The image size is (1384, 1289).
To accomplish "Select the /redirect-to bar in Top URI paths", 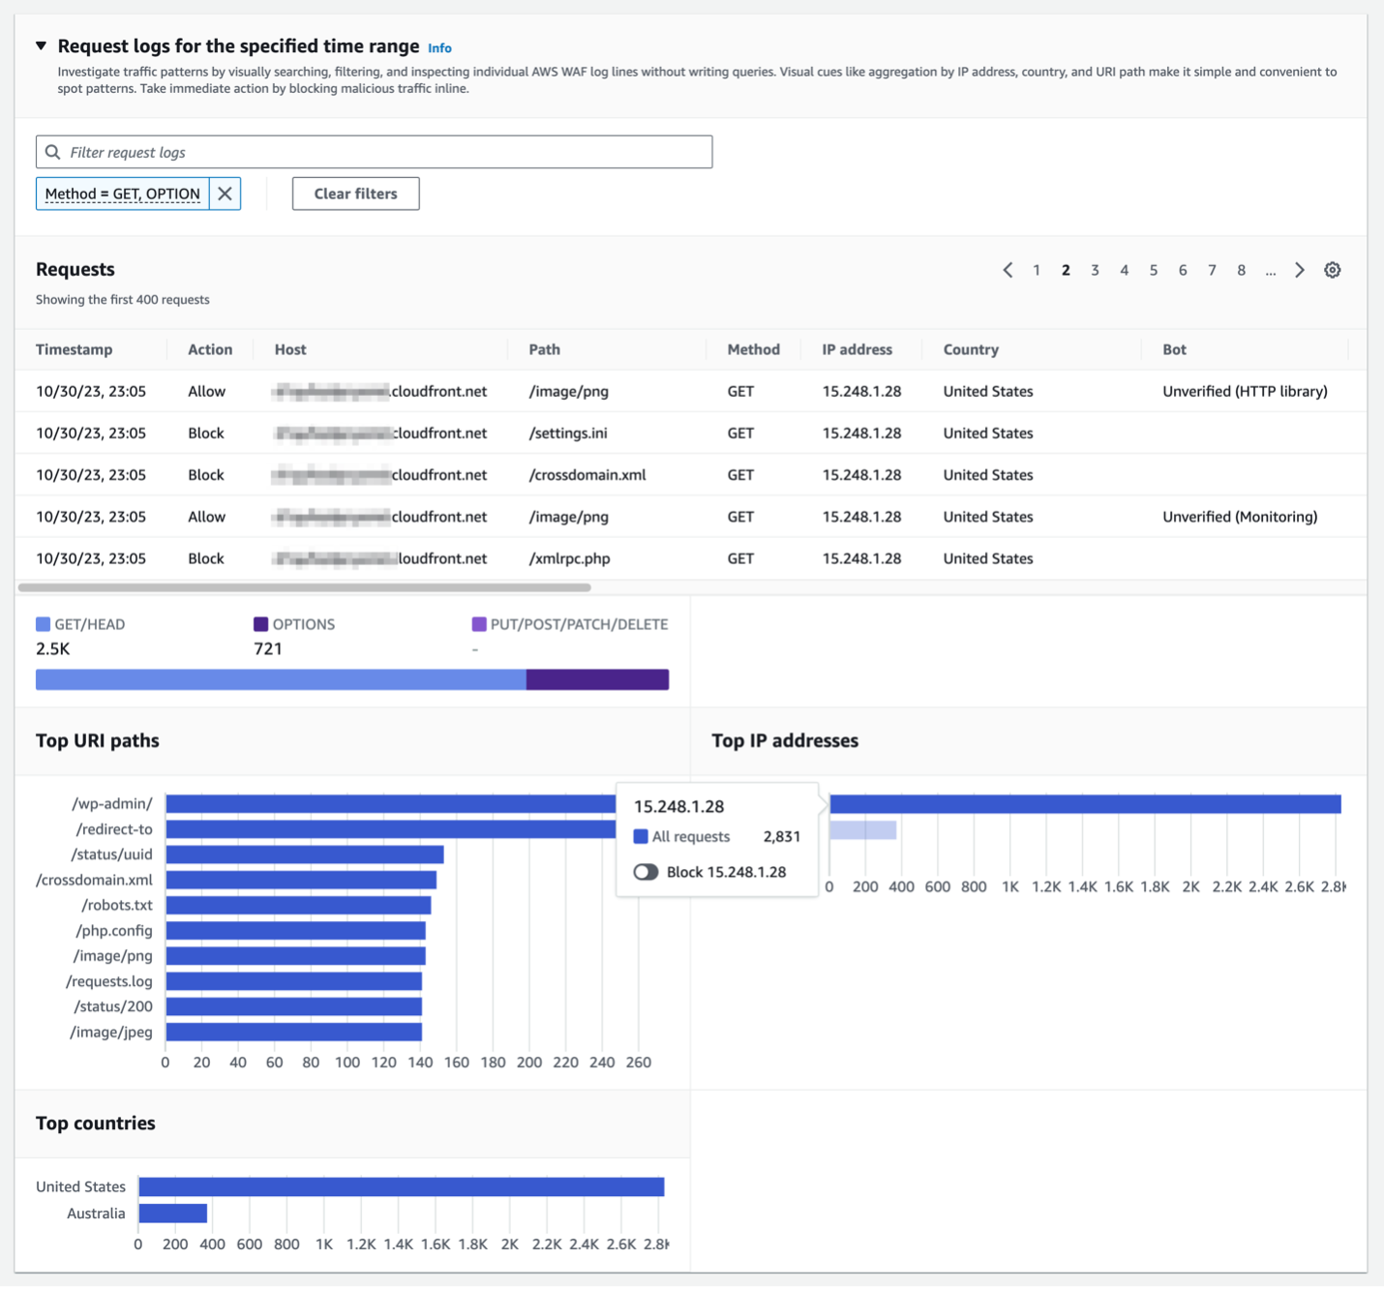I will [x=391, y=829].
